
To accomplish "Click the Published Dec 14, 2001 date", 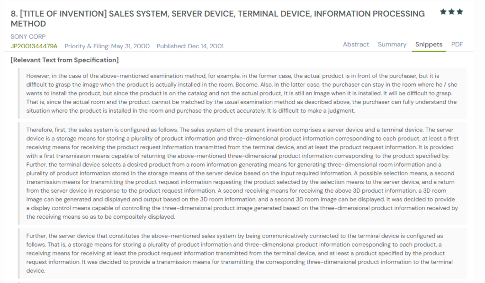I will pyautogui.click(x=190, y=46).
